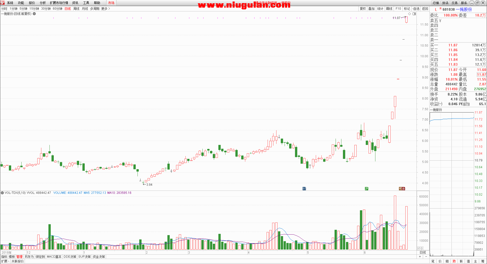Click stock name 一拖股份 in quote header
The image size is (487, 264).
464,10
